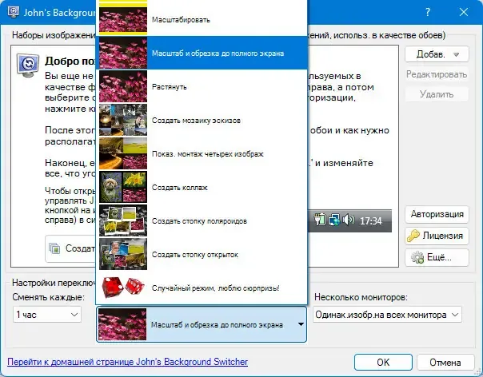Click the 'Авторизация' button
This screenshot has width=483, height=377.
tap(437, 214)
